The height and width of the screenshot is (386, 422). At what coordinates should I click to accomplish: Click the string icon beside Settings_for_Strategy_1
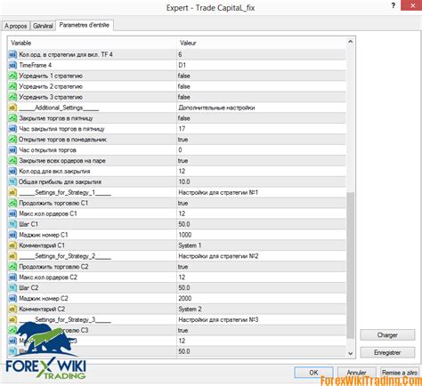[x=12, y=192]
